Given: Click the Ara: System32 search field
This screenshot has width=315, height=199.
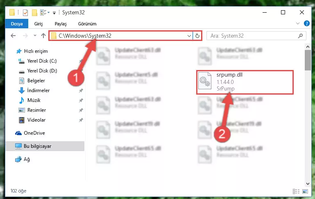Looking at the screenshot, I should [x=253, y=36].
